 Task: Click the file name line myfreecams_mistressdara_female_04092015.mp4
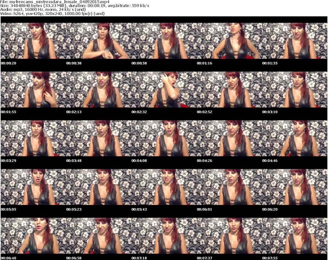coord(54,2)
